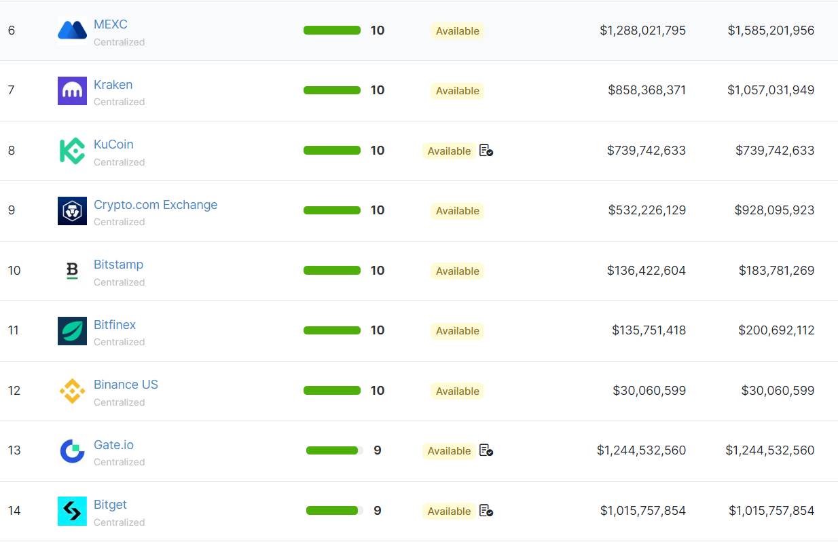Screen dimensions: 838x542
Task: Click Crypto.com Exchange's Available badge
Action: tap(458, 211)
